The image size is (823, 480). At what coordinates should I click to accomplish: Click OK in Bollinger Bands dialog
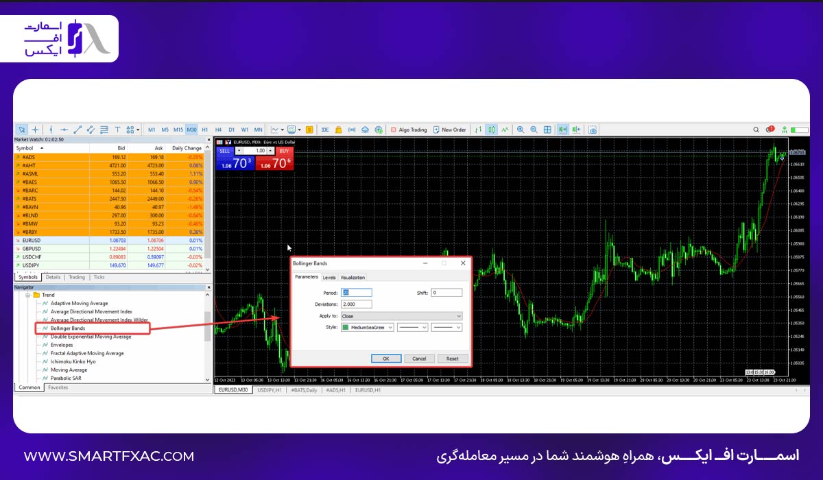click(x=385, y=358)
